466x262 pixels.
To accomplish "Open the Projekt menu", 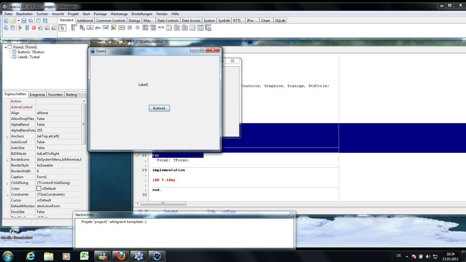I will coord(73,14).
